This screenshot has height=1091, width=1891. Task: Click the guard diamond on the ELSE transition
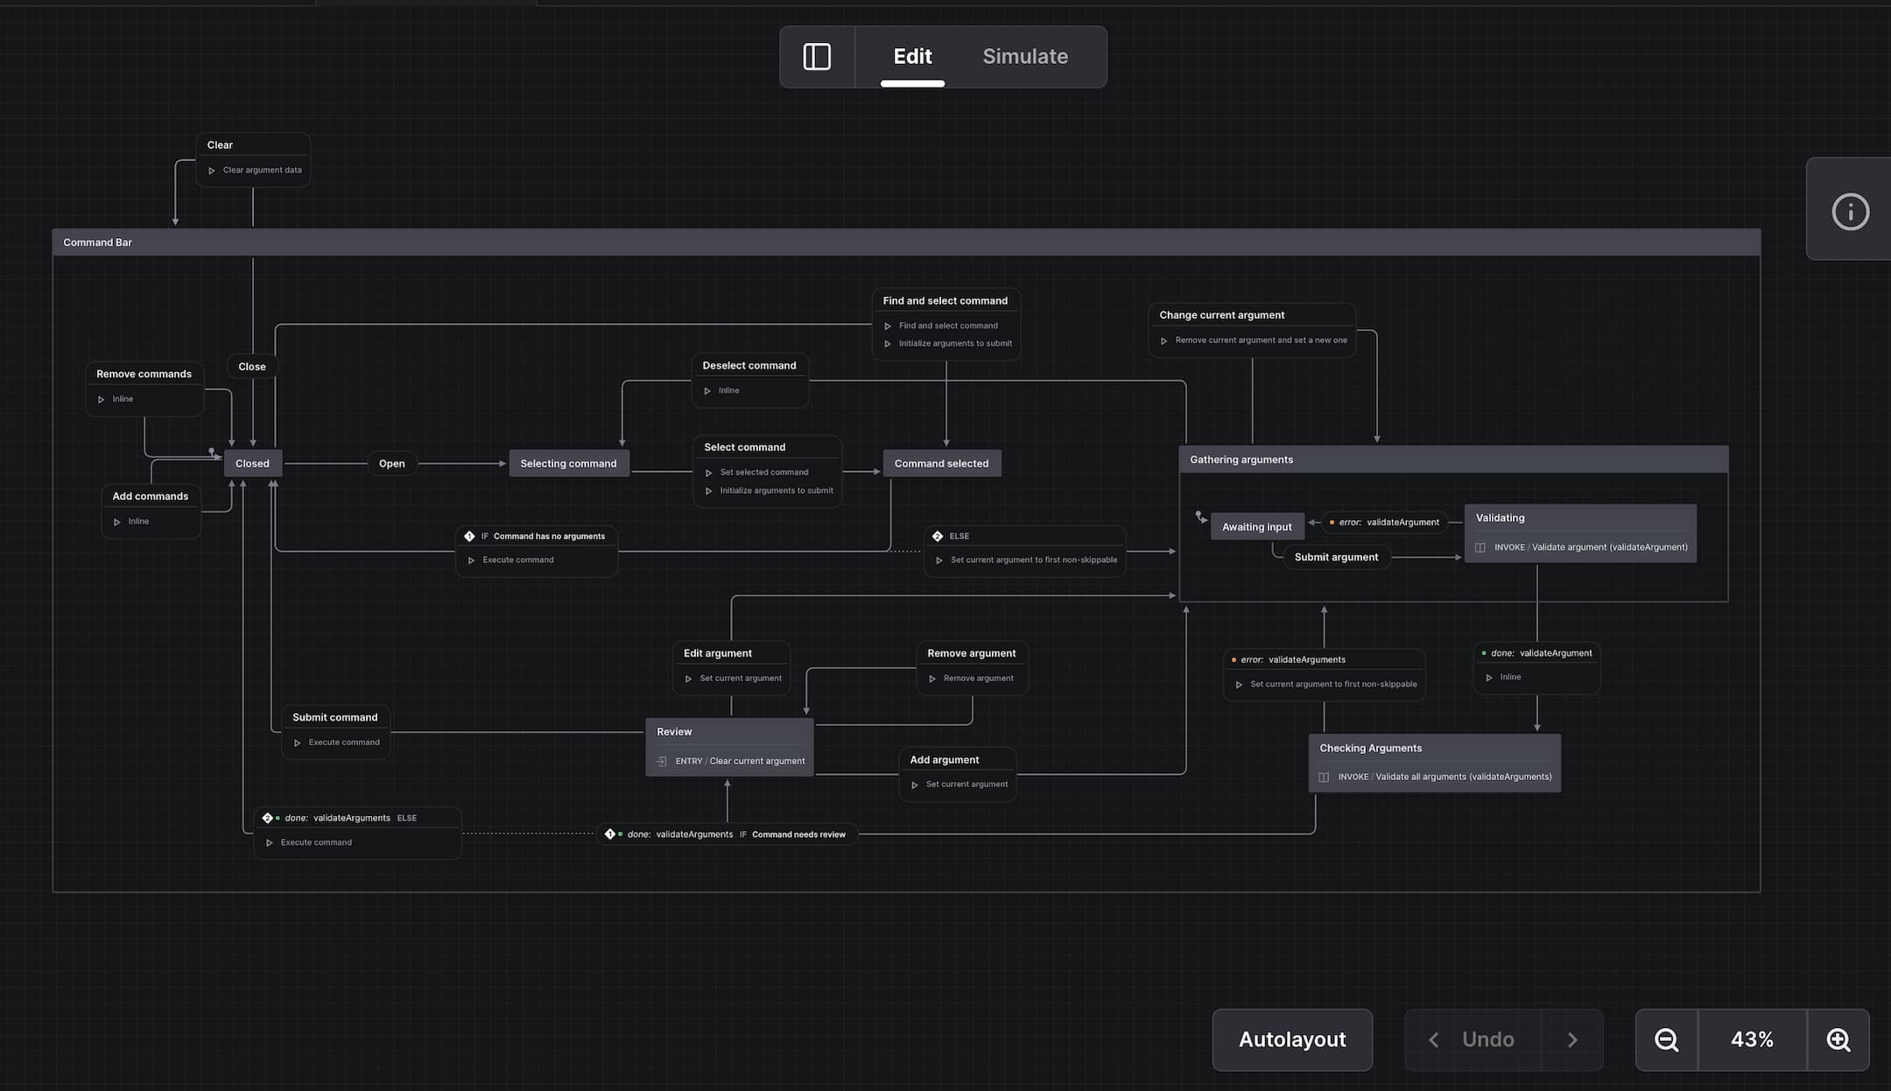[x=937, y=535]
